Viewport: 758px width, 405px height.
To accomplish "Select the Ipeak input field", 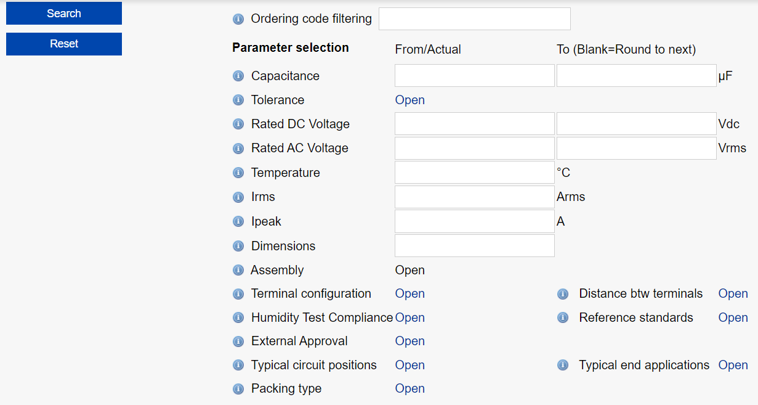I will pos(475,221).
